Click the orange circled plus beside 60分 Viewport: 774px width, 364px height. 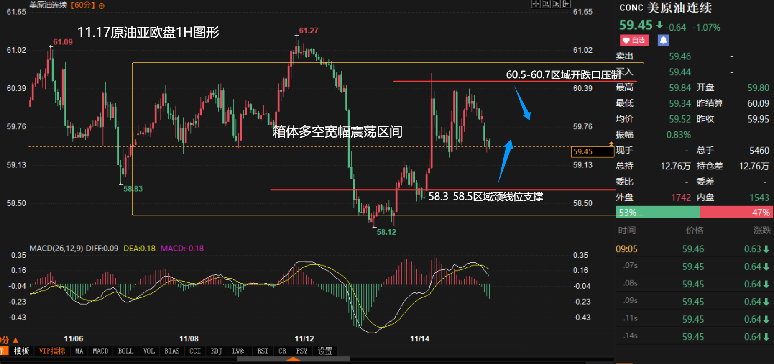tap(102, 6)
